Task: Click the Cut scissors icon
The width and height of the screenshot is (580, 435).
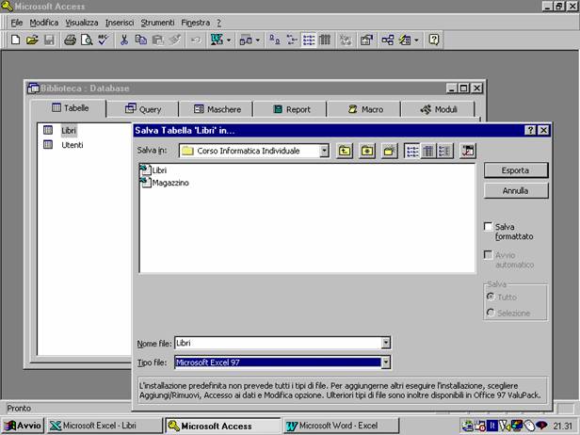Action: [124, 40]
